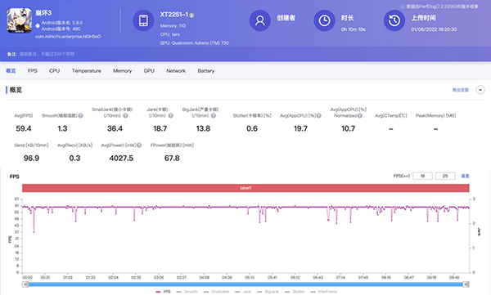491x295 pixels.
Task: Click the export all link
Action: pos(460,90)
